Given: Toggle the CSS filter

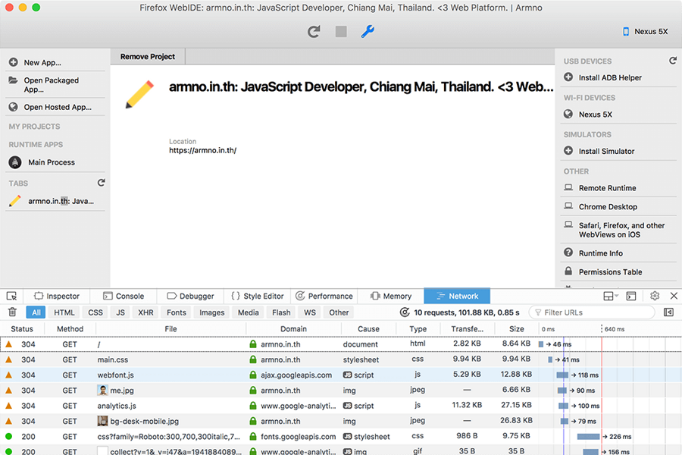Looking at the screenshot, I should (95, 312).
